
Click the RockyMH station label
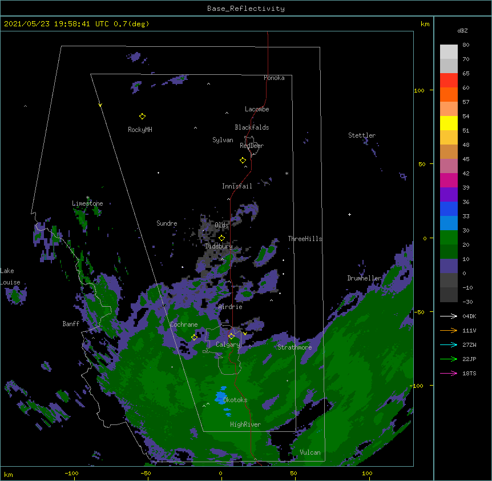tap(140, 130)
